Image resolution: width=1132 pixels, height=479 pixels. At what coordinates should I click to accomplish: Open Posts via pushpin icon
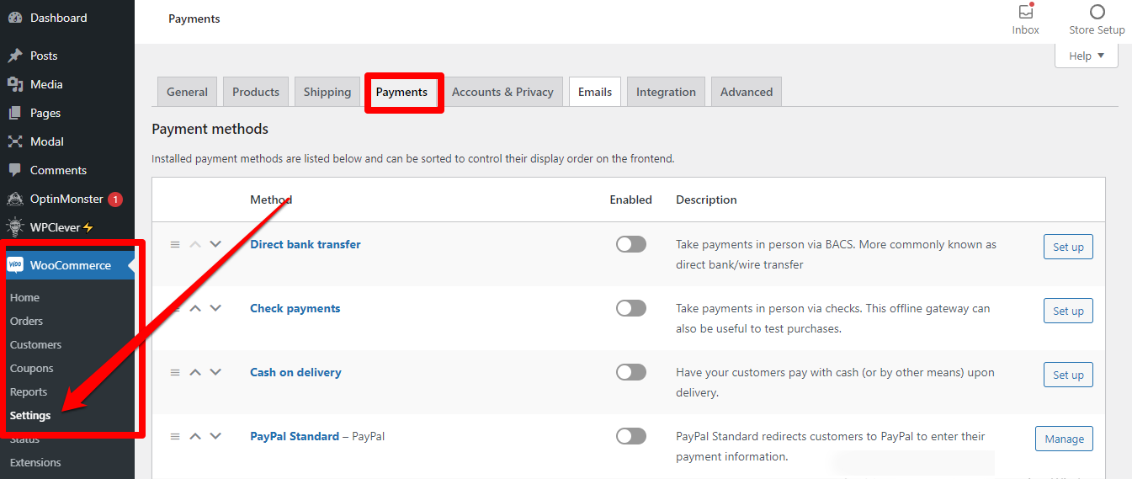[15, 56]
